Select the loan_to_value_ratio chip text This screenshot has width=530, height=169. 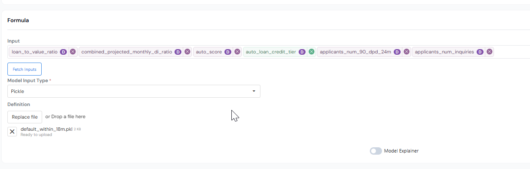(x=34, y=52)
